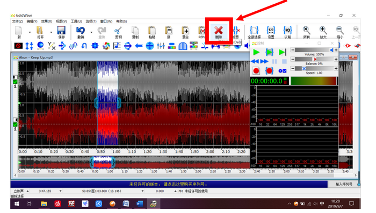Click the Speed slider bar
Viewport: 376px width, 213px height.
(314, 69)
